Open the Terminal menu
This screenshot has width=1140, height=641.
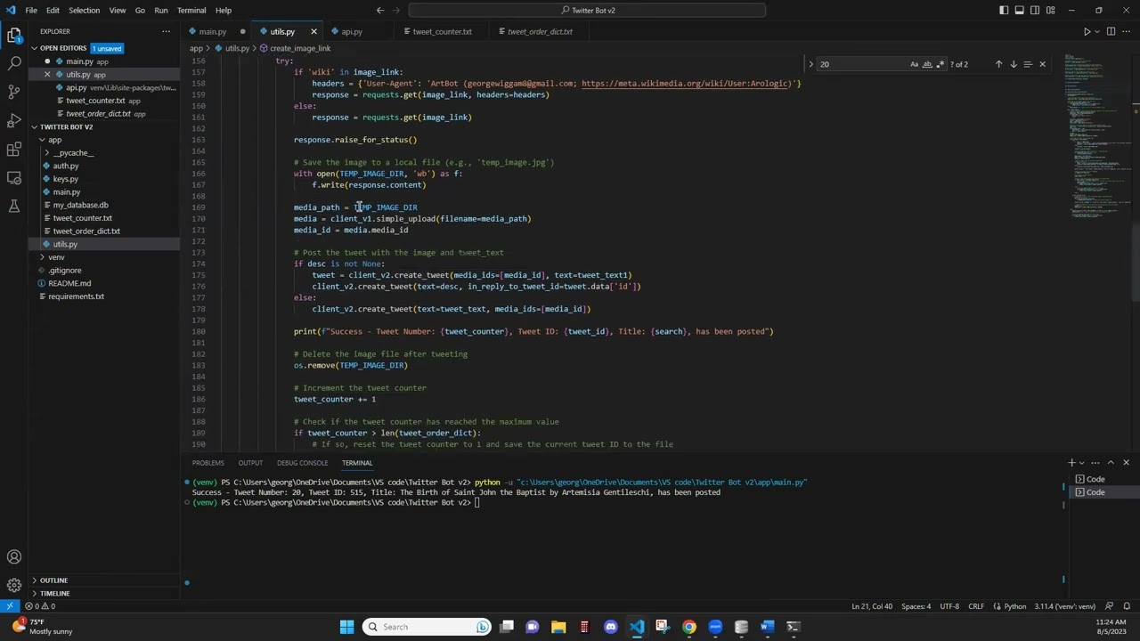(191, 11)
